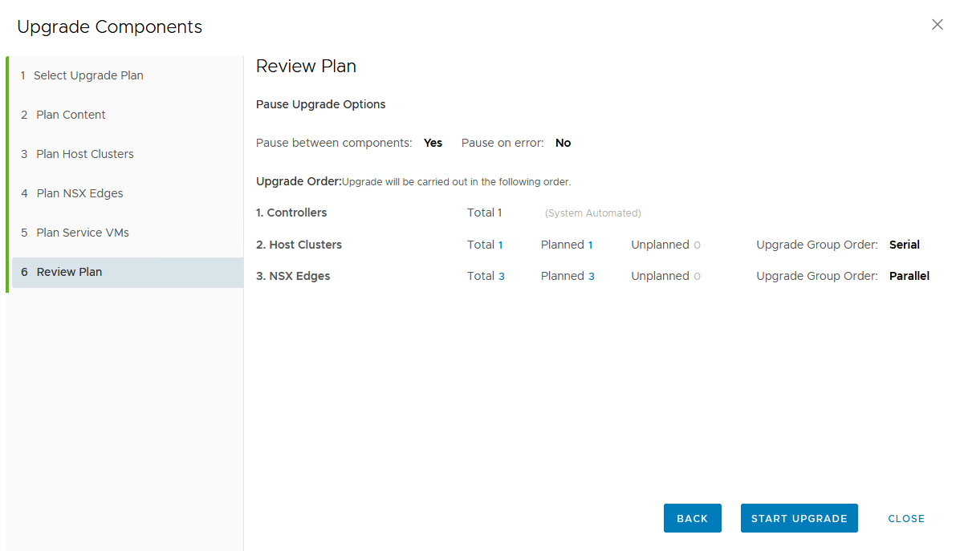The image size is (956, 551).
Task: Open Host Clusters total count link
Action: [501, 245]
